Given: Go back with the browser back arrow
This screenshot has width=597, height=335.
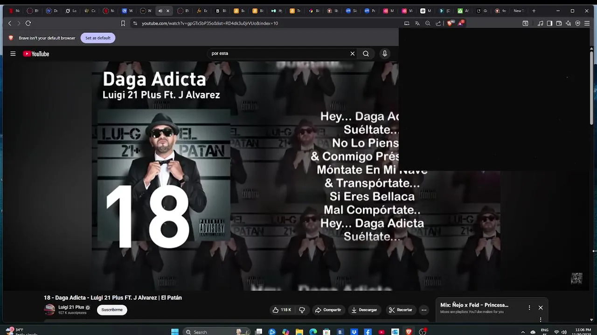Looking at the screenshot, I should pos(10,23).
